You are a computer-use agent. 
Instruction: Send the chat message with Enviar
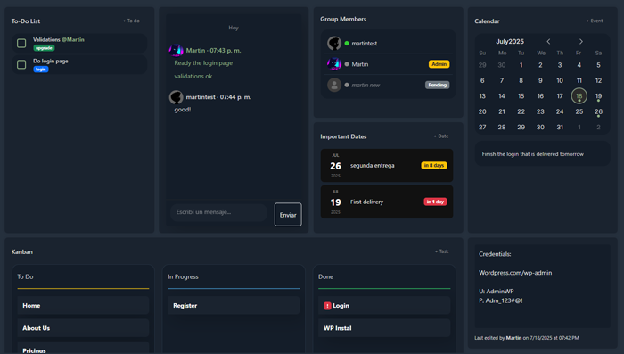click(288, 215)
